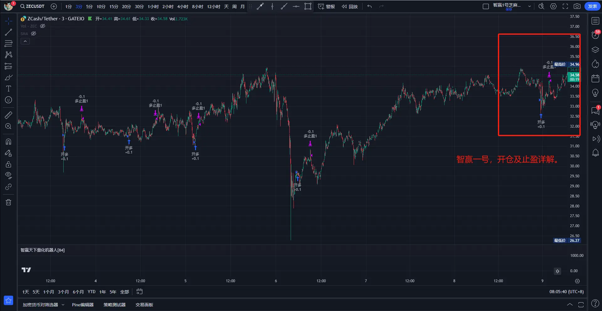Open the economic calendar panel
Screen dimensions: 602x311
click(x=595, y=78)
